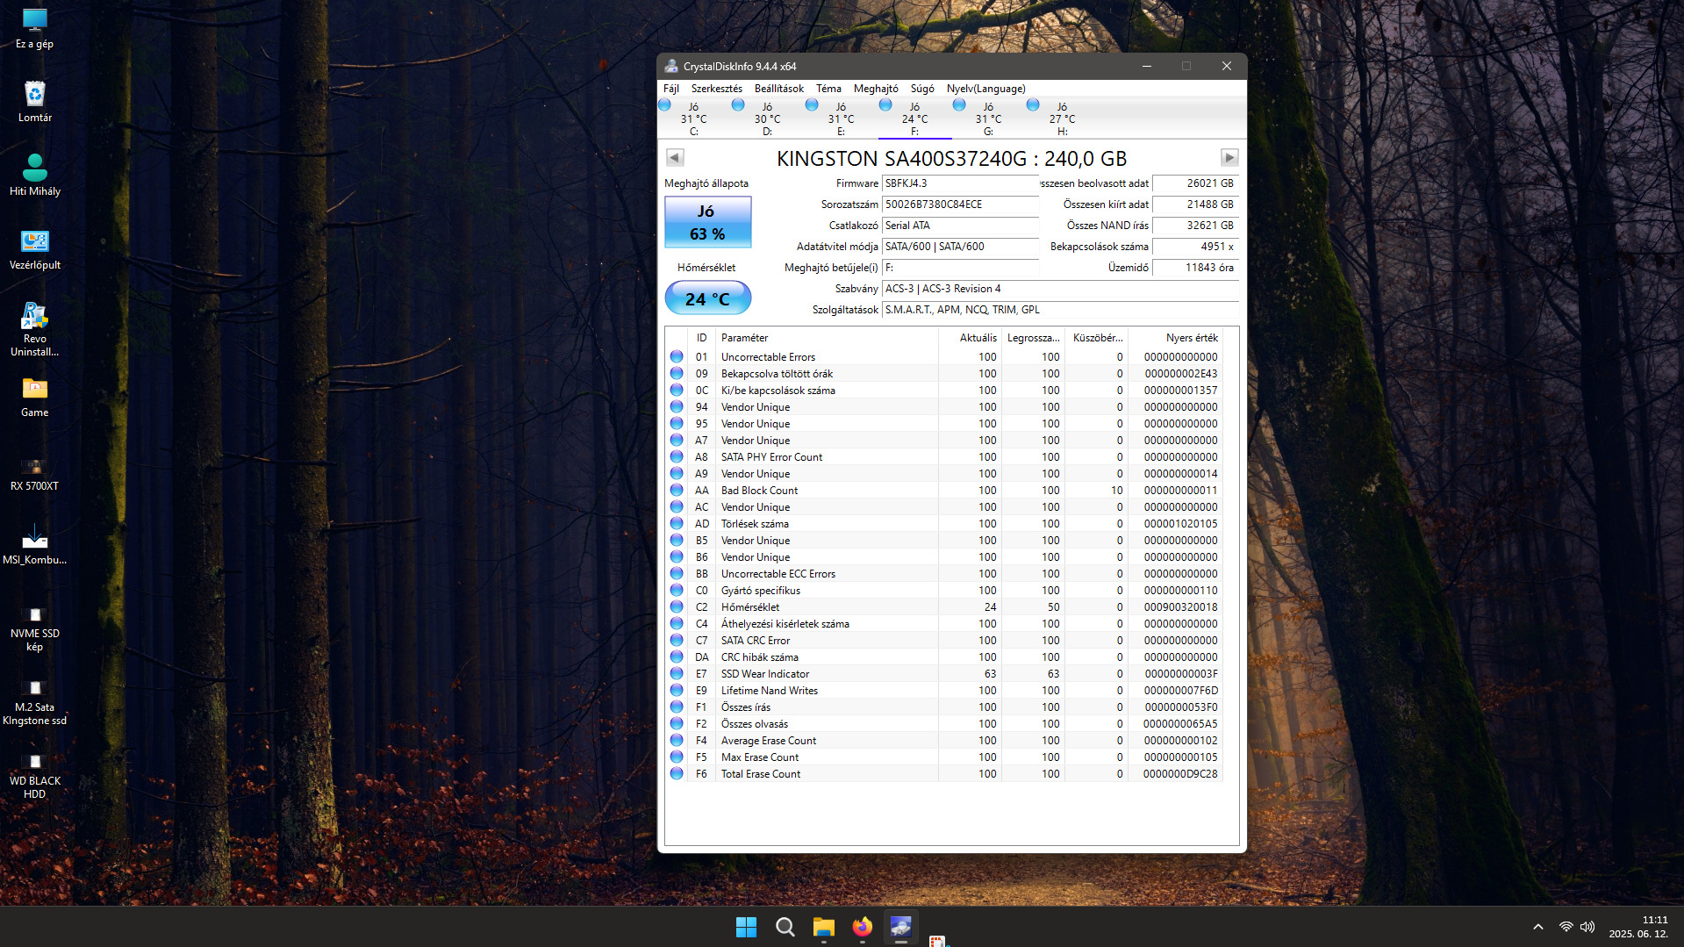The image size is (1684, 947).
Task: Click the Firmware field SBFKJ4.3
Action: [960, 183]
